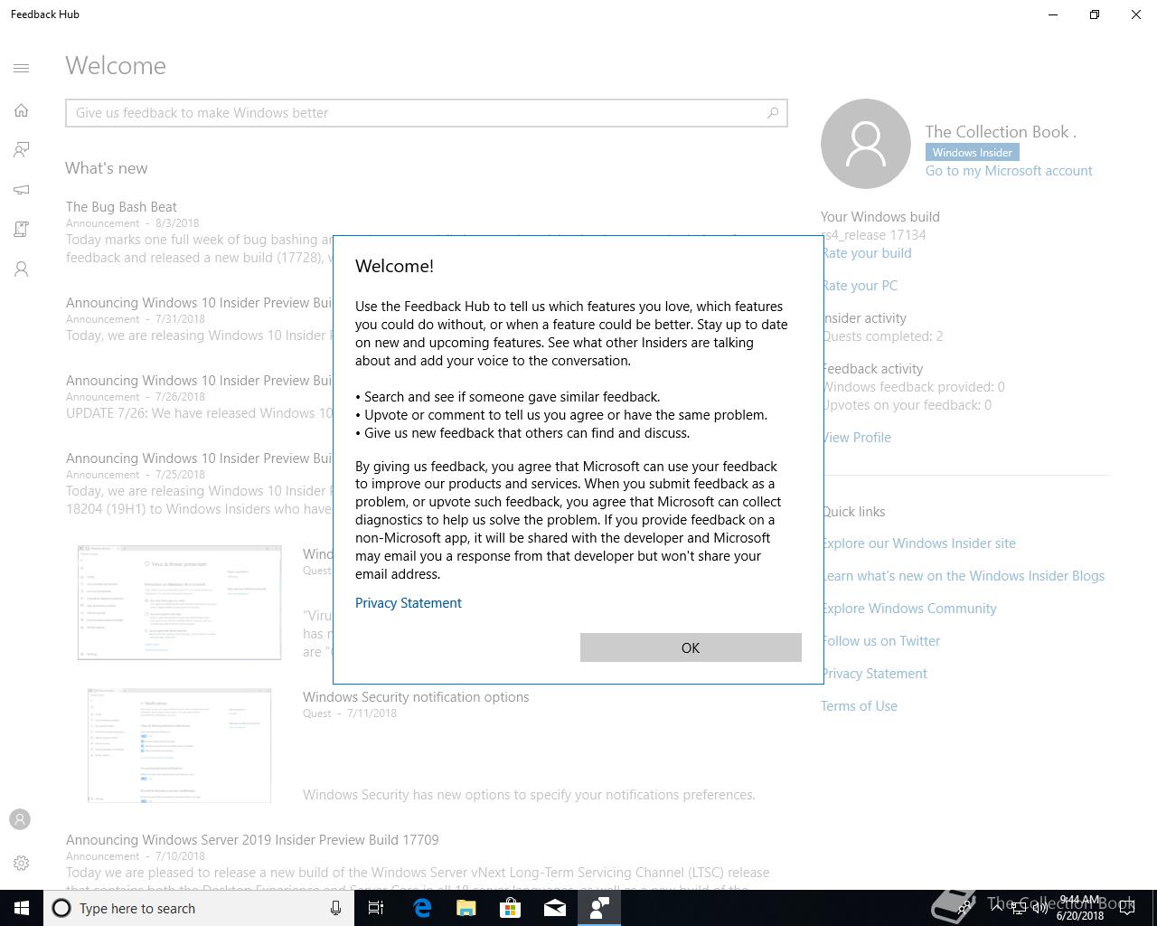Open the Windows Start menu
Image resolution: width=1157 pixels, height=926 pixels.
tap(22, 908)
